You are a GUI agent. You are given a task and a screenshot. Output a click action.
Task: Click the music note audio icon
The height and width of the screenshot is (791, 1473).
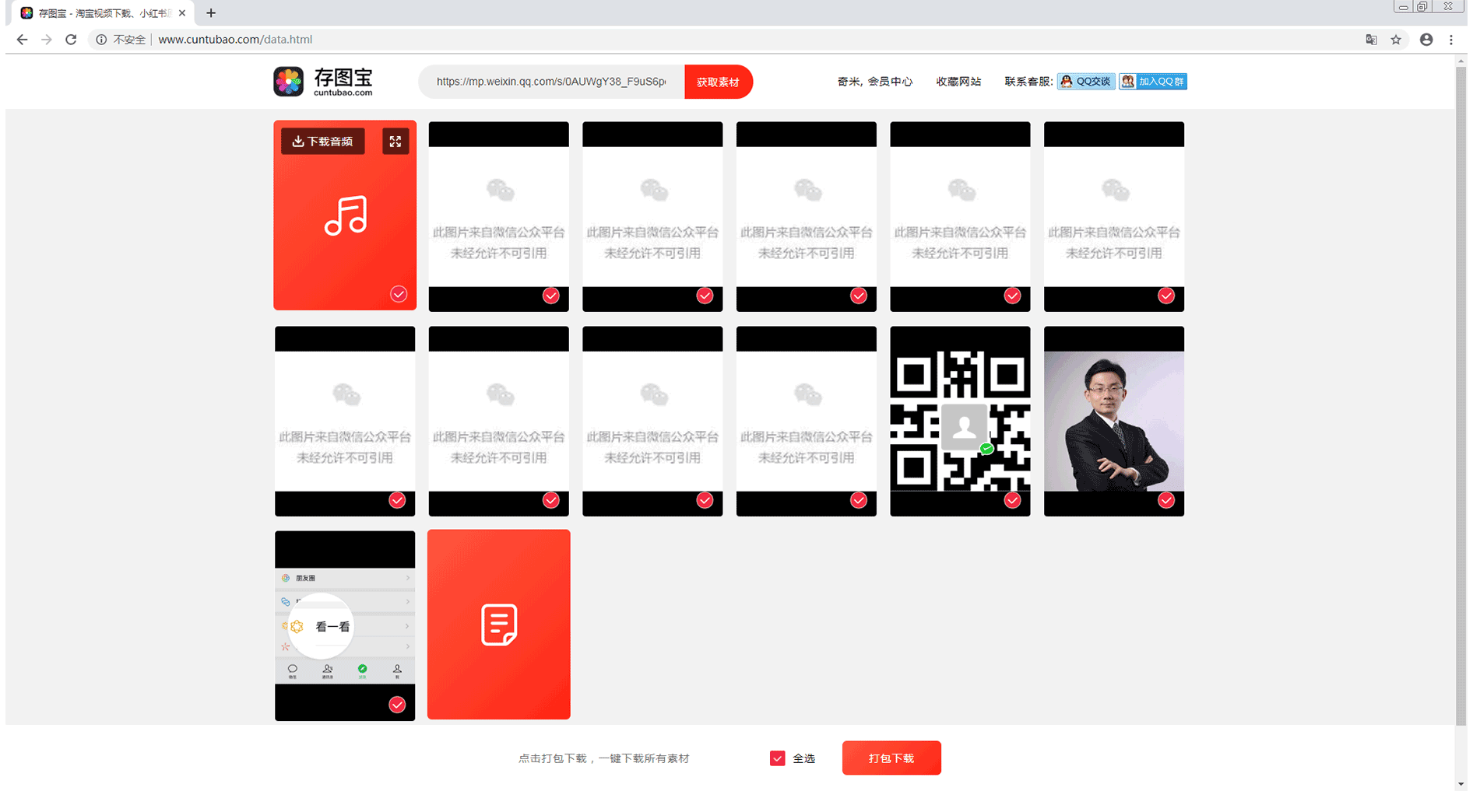click(x=346, y=215)
